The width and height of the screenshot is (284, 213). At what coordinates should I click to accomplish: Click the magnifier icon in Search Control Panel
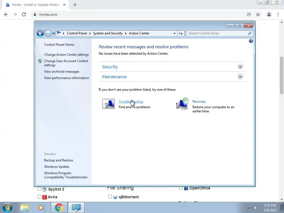click(x=250, y=33)
